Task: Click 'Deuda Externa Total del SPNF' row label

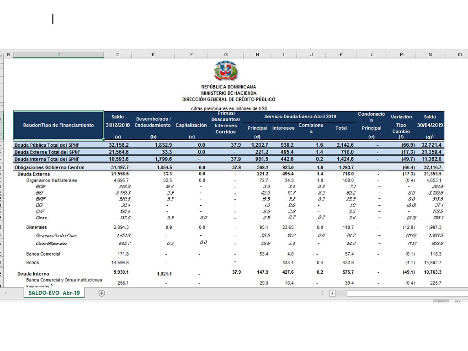Action: click(47, 152)
